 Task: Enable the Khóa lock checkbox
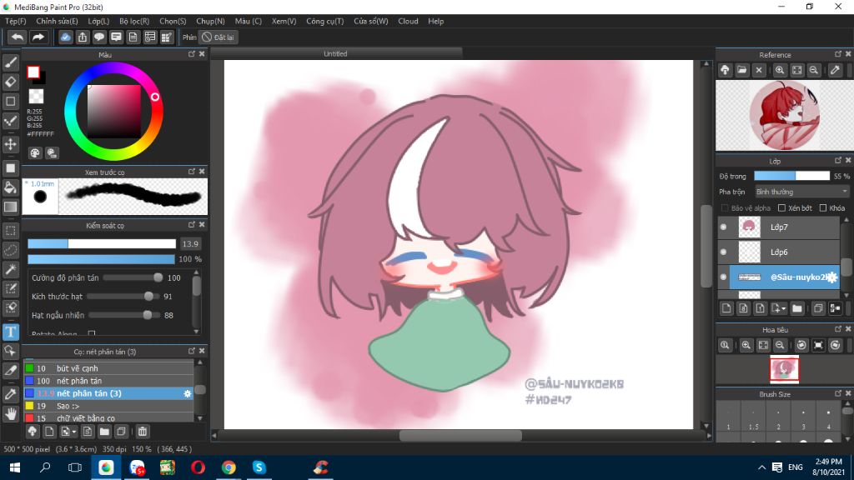[823, 207]
